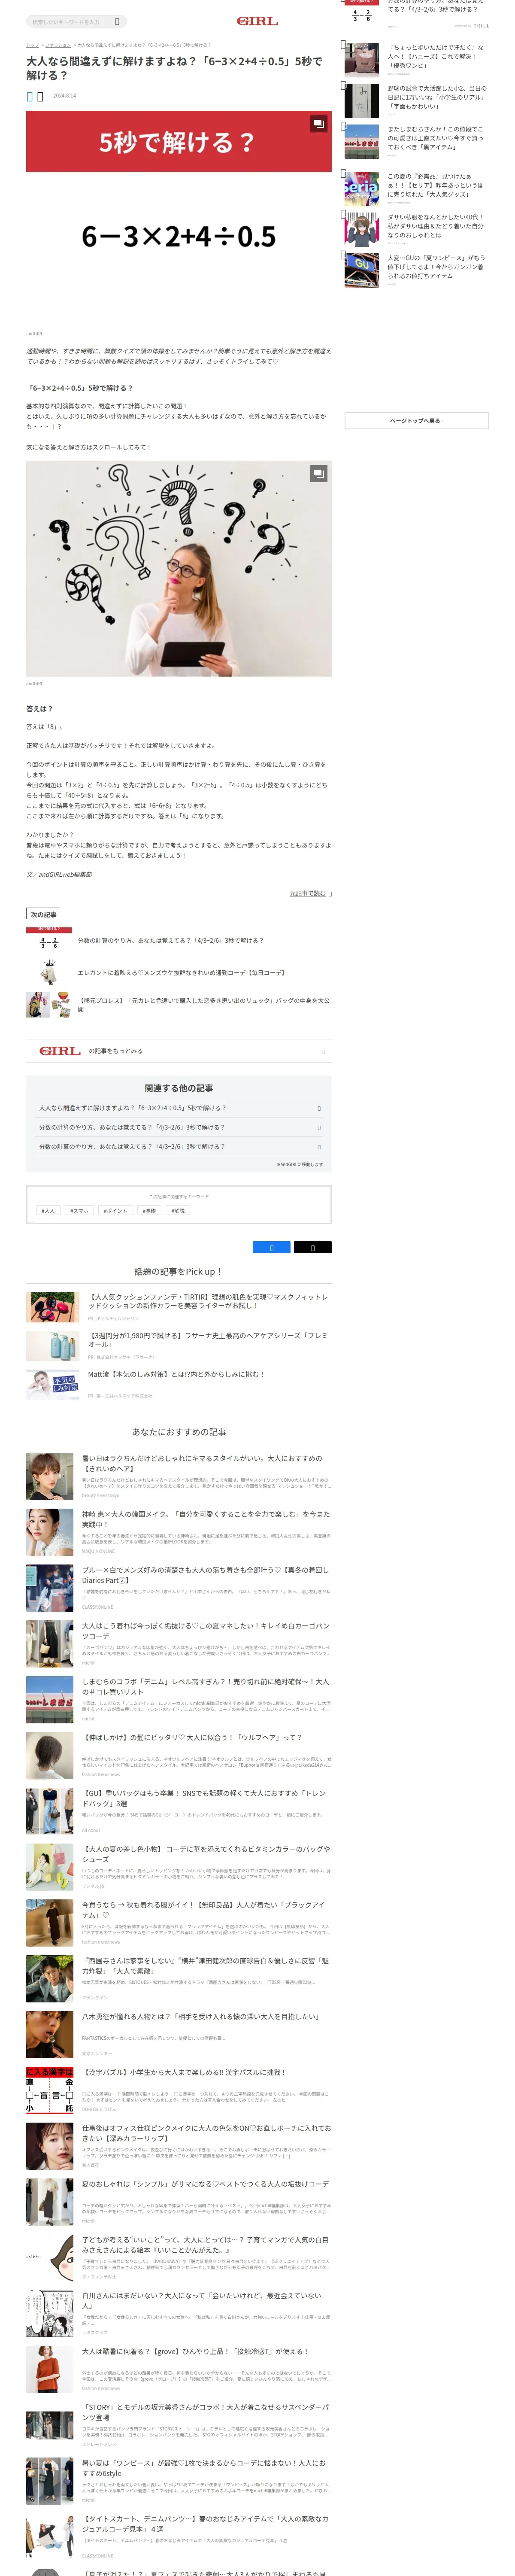
Task: Open sidebar article 'この夏の「必需品」見つけたぁ'
Action: pyautogui.click(x=436, y=185)
